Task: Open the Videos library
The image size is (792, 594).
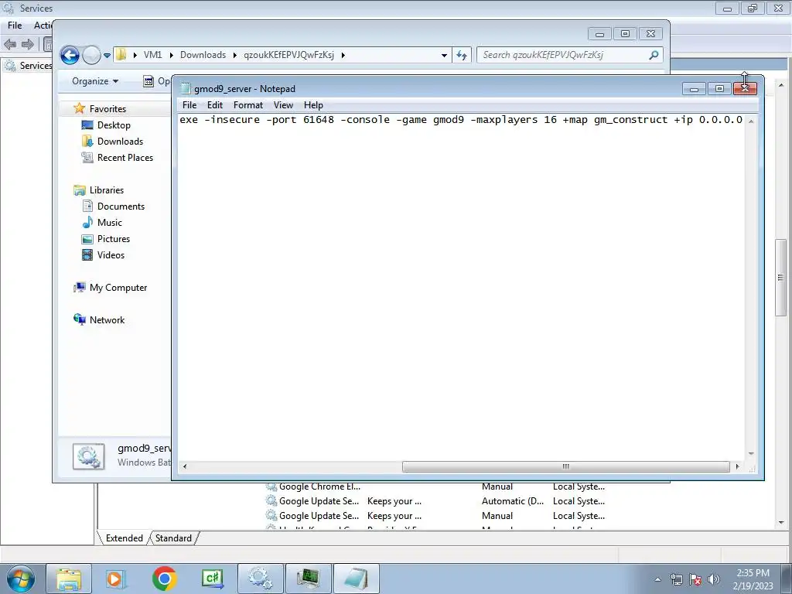Action: point(111,255)
